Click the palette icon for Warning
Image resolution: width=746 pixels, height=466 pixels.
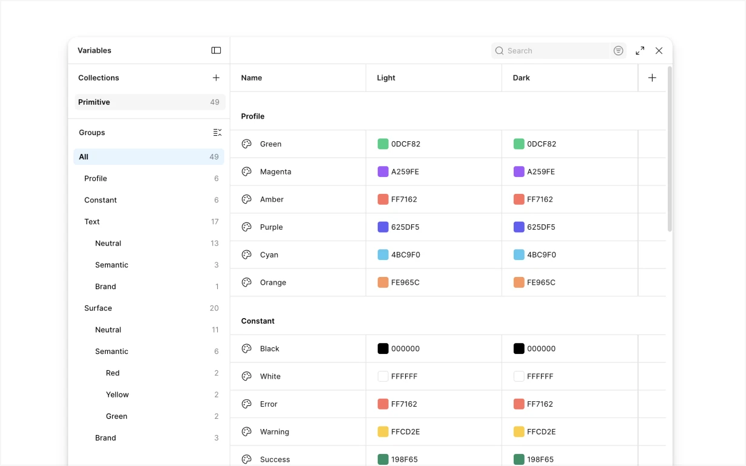tap(246, 432)
